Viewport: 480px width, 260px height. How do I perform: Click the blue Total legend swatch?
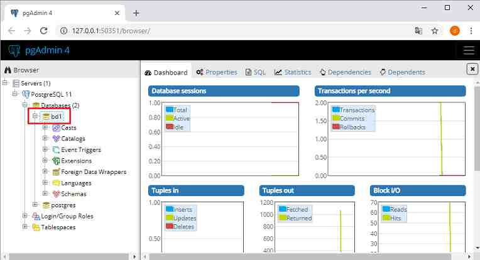[x=169, y=109]
